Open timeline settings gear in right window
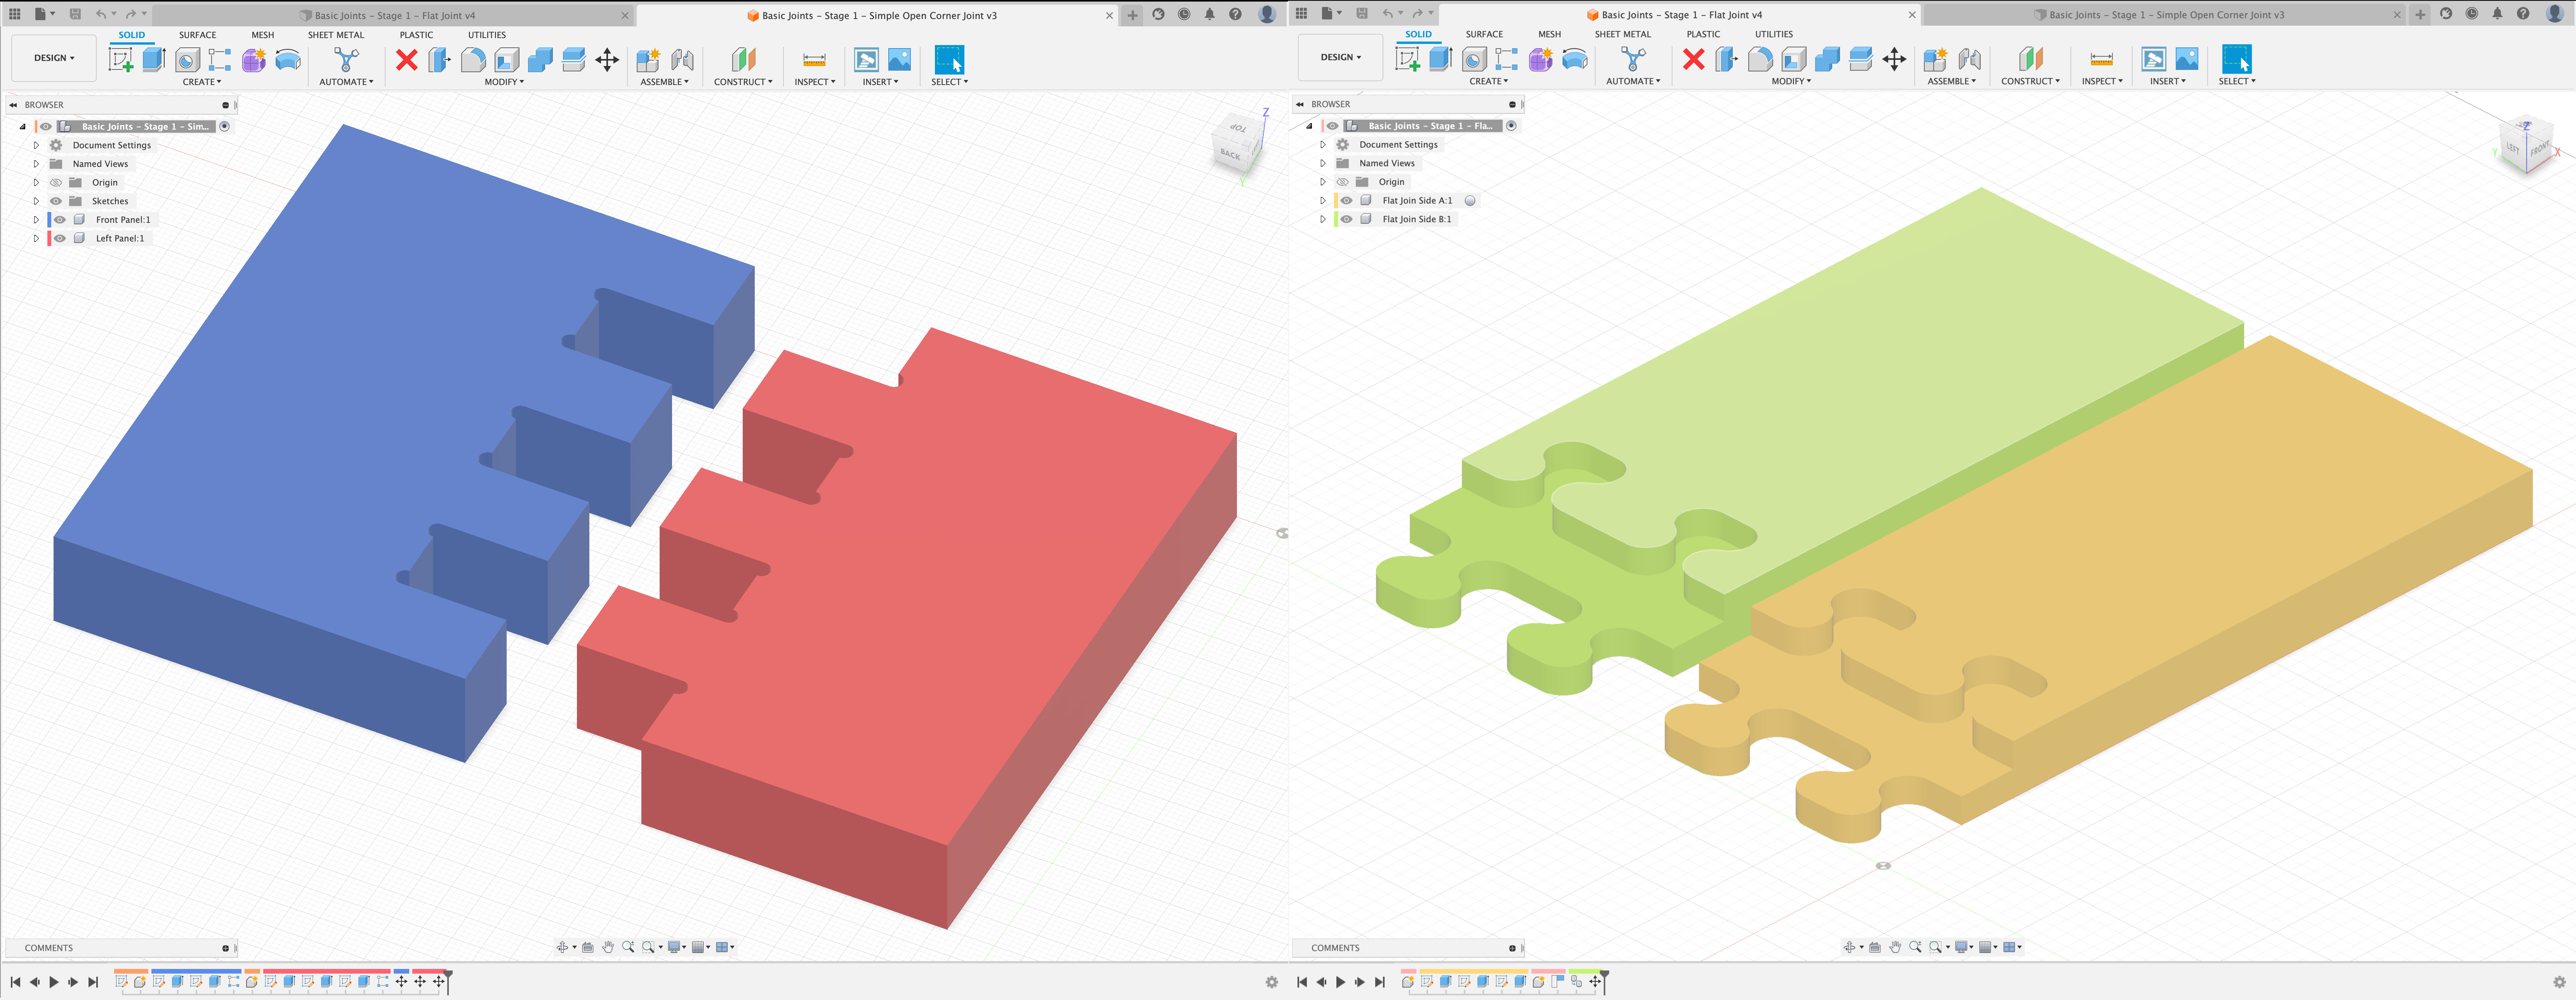 [x=2559, y=982]
